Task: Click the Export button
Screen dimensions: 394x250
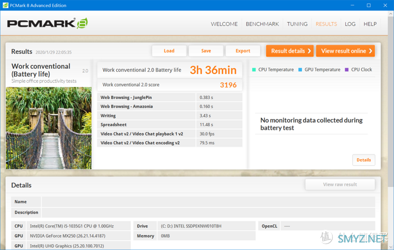Action: [x=243, y=51]
